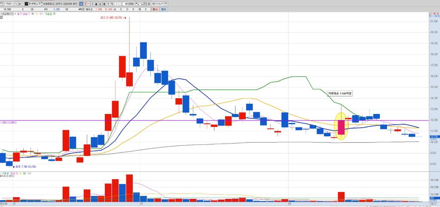Switch to 월 (monthly) chart period
The image size is (440, 207).
click(x=96, y=4)
